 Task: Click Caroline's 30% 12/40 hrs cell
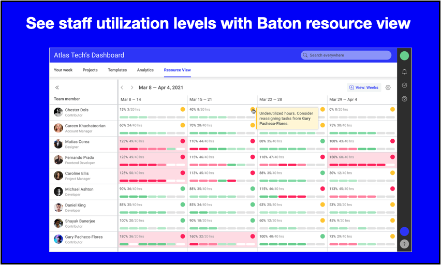tap(362, 176)
